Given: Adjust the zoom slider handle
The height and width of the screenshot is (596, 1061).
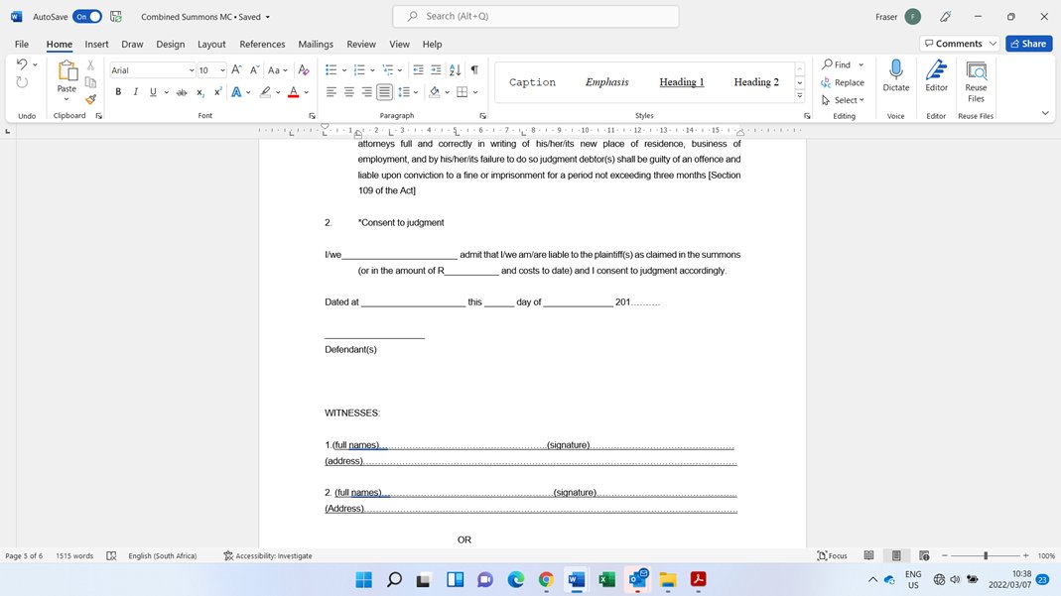Looking at the screenshot, I should point(986,555).
